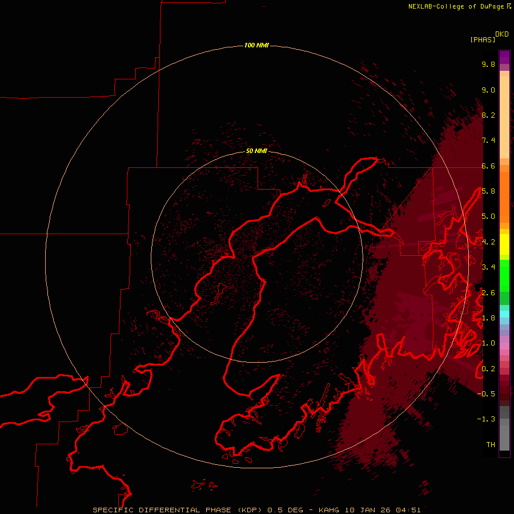Viewport: 514px width, 514px height.
Task: Pick the cyan segment beside 1.8
Action: (x=504, y=314)
